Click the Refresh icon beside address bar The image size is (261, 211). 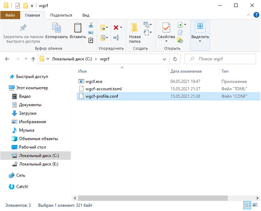[x=175, y=59]
